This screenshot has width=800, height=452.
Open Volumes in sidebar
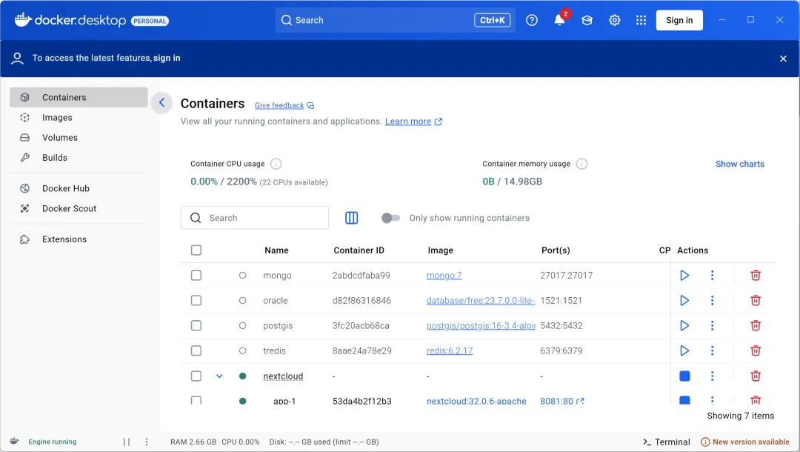[x=79, y=138]
